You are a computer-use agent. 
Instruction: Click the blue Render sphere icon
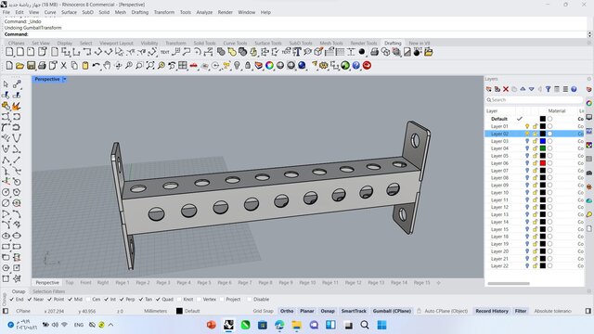pos(302,66)
